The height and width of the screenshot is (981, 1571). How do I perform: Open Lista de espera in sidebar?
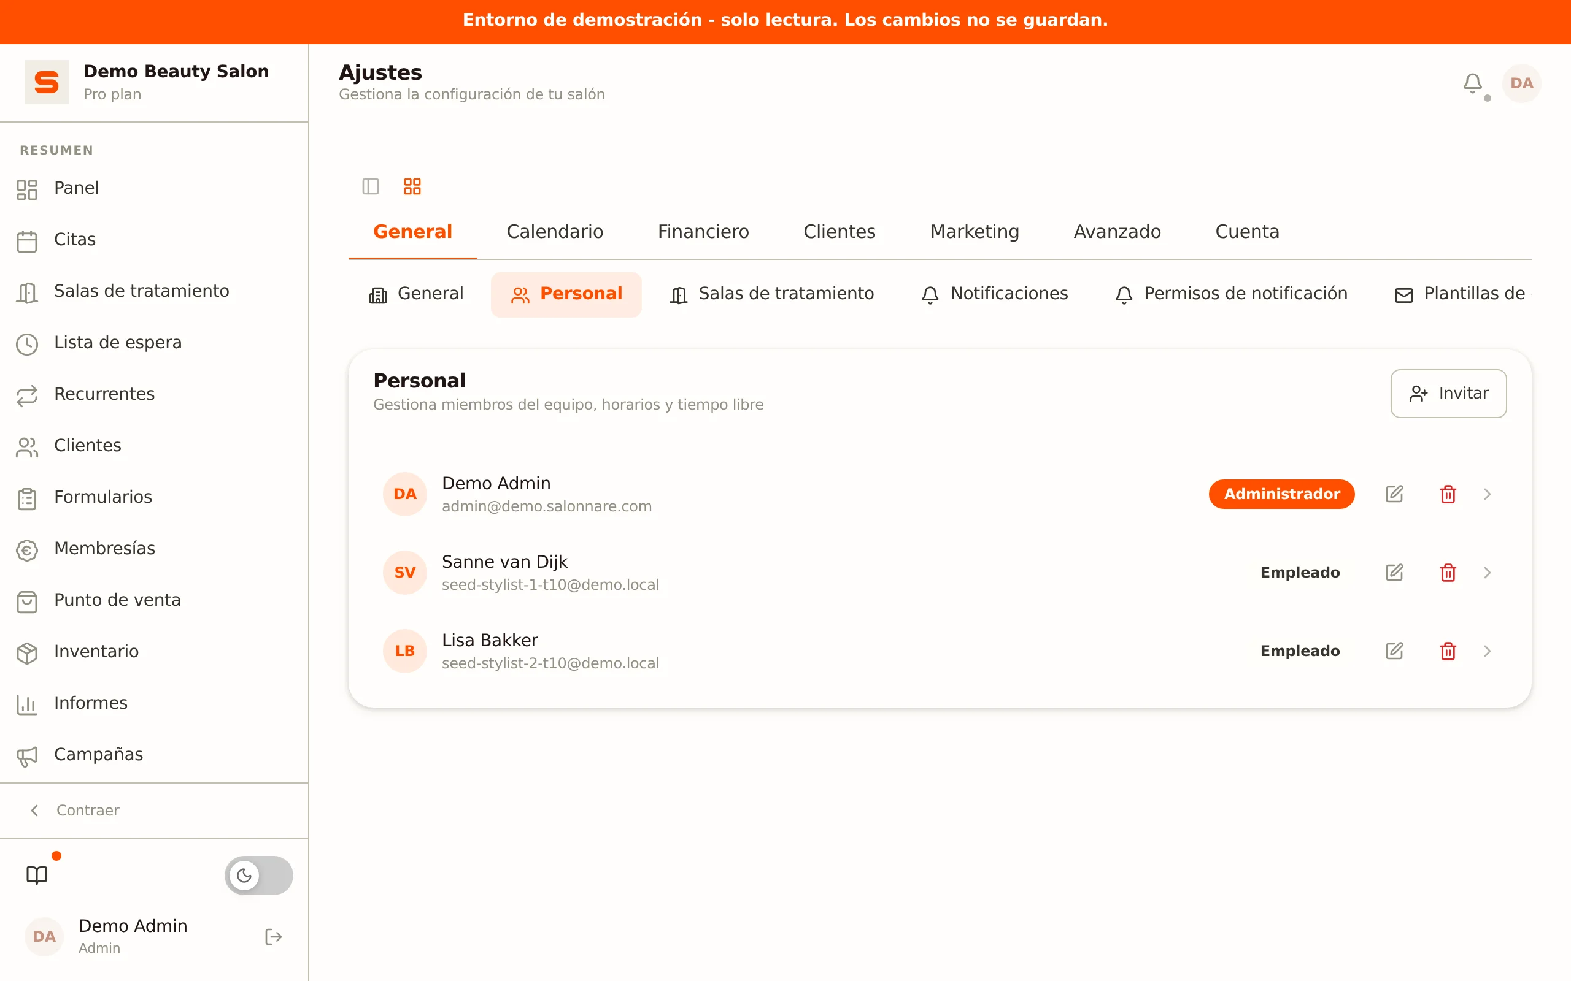click(154, 343)
